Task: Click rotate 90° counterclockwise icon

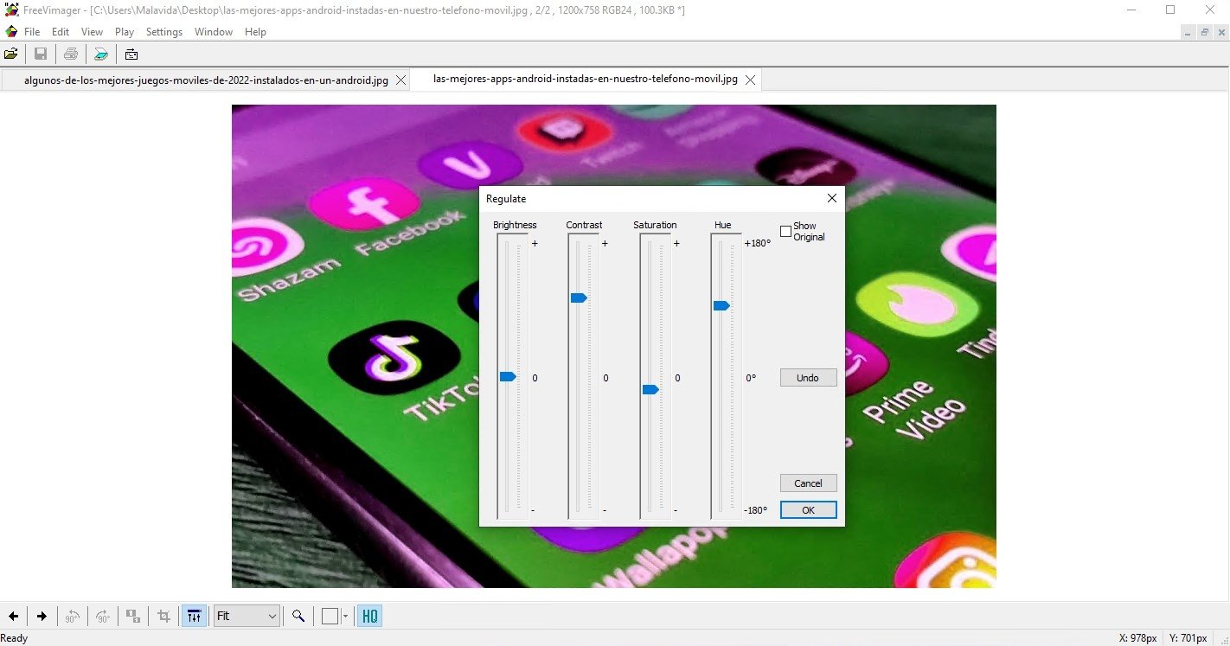Action: 73,617
